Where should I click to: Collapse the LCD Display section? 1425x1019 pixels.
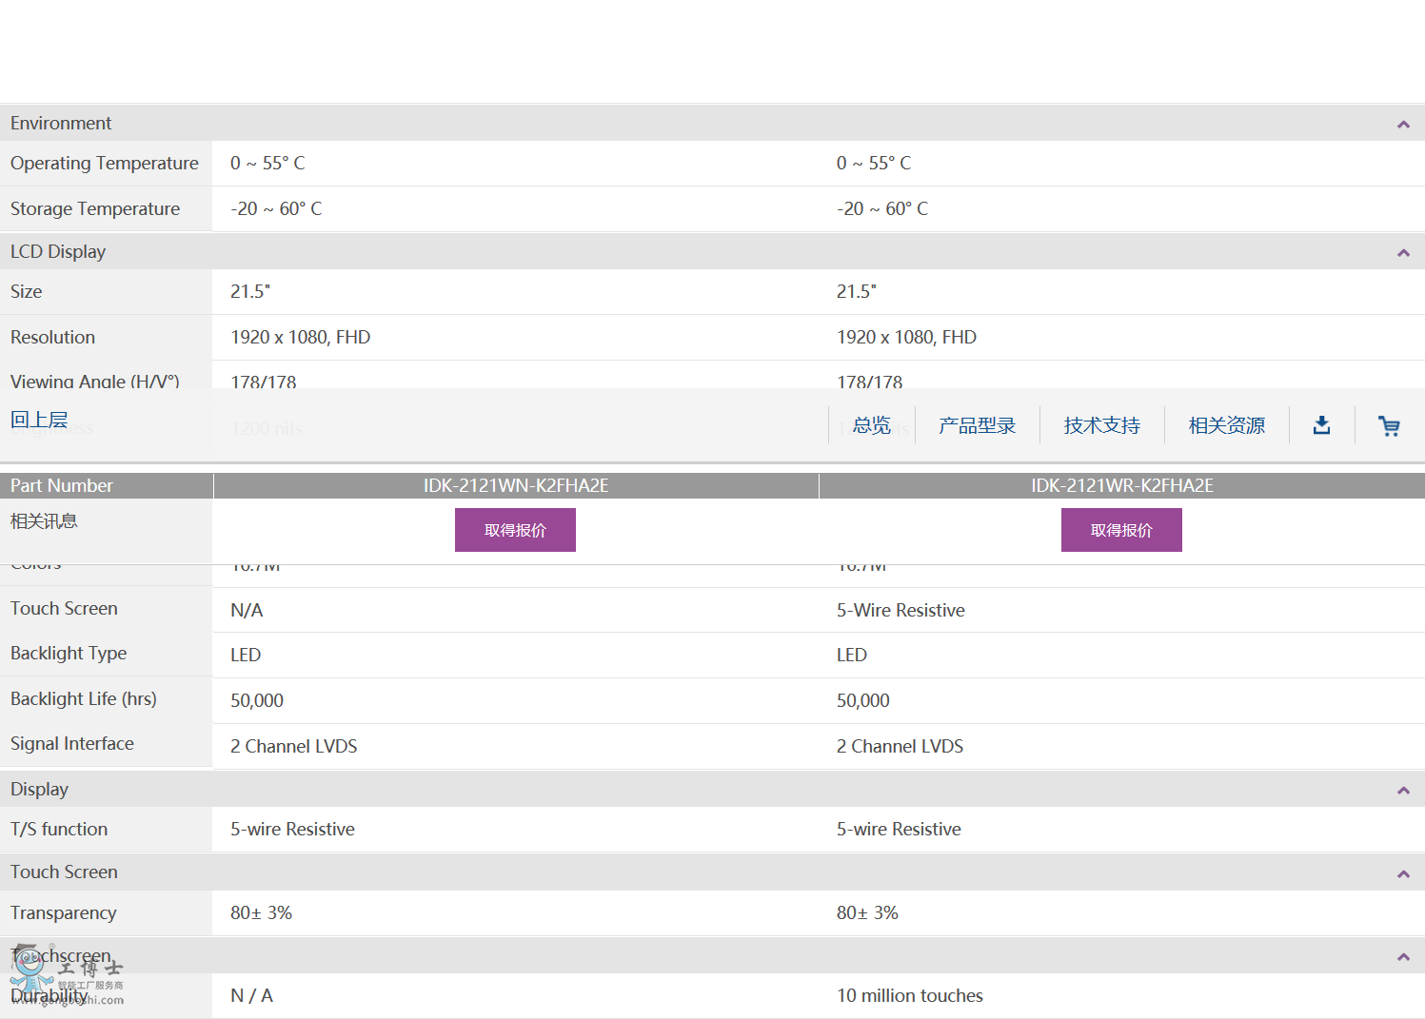(x=1402, y=253)
